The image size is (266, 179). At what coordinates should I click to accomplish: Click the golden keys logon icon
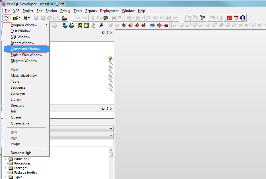(x=80, y=25)
